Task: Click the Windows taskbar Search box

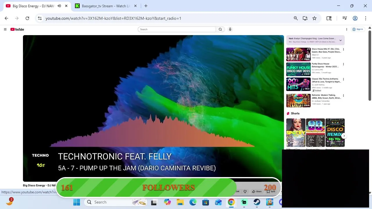Action: pyautogui.click(x=116, y=202)
